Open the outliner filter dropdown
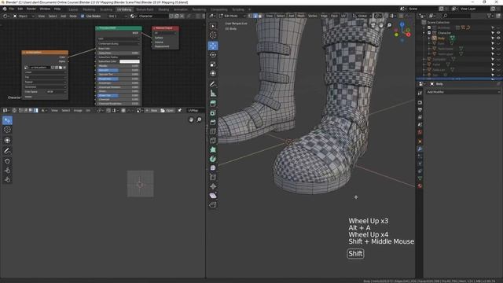This screenshot has height=283, width=503. point(490,16)
